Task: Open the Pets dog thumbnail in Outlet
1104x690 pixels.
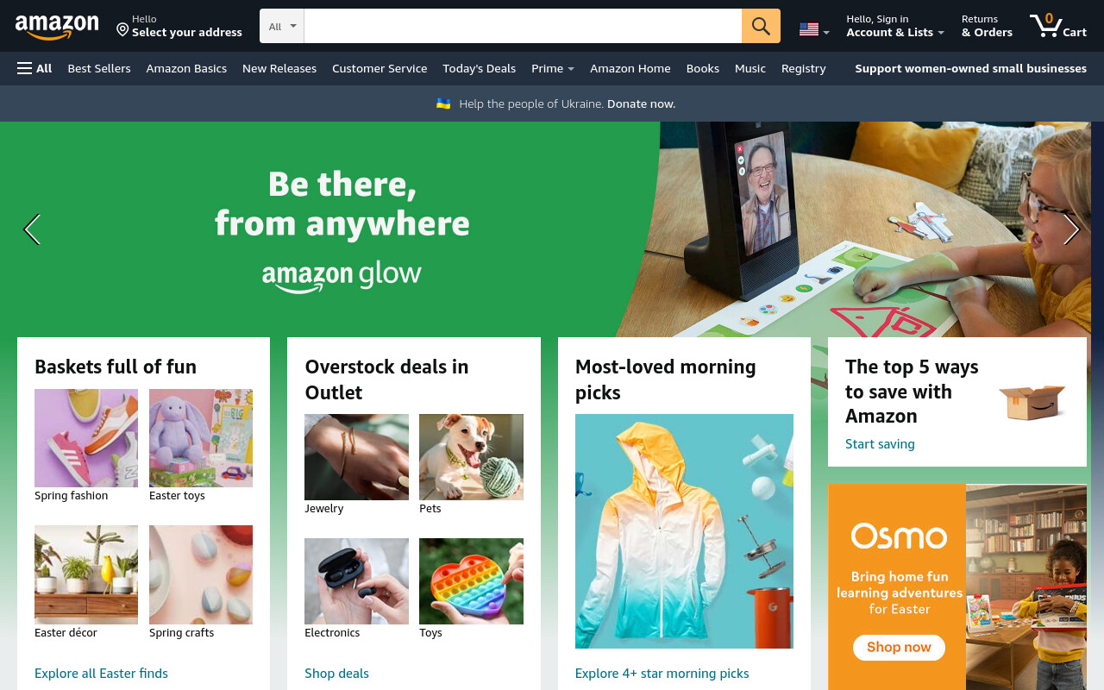Action: [471, 457]
